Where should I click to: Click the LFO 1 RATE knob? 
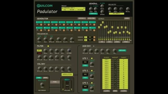pos(92,64)
